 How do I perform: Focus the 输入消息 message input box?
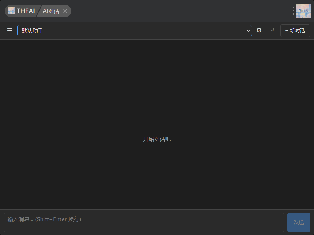pos(144,222)
